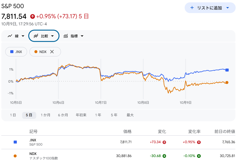Click the previous close 30,725.81
This screenshot has width=238, height=162.
[227, 156]
